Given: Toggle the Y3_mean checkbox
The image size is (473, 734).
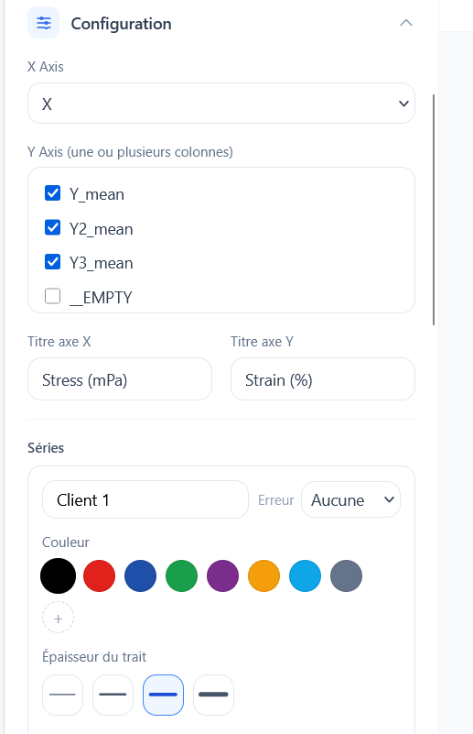Looking at the screenshot, I should point(52,262).
